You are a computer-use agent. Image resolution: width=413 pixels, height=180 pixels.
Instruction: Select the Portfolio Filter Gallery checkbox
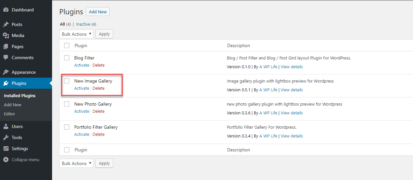[67, 127]
